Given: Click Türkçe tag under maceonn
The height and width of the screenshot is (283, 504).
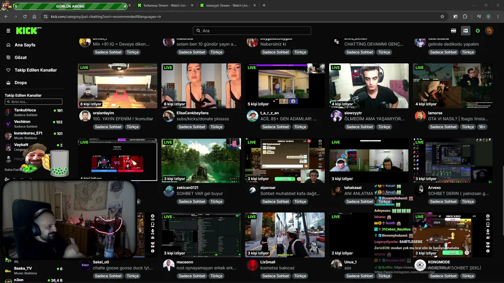Looking at the screenshot, I should click(x=216, y=276).
